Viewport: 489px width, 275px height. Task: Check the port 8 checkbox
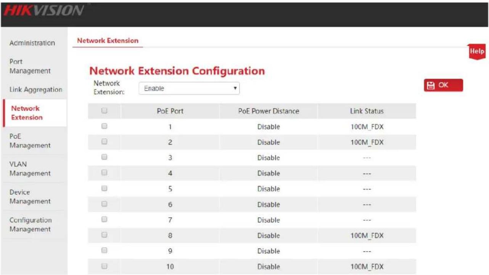[x=104, y=235]
